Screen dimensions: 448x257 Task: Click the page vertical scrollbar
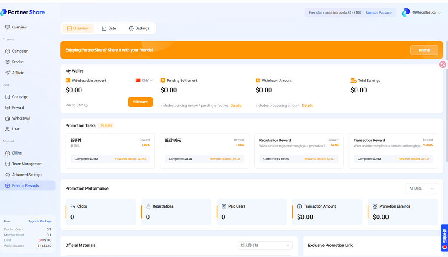pos(447,102)
